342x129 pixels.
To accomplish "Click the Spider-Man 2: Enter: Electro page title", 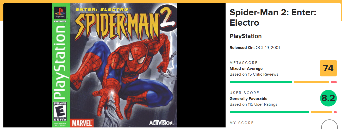I will tap(273, 17).
